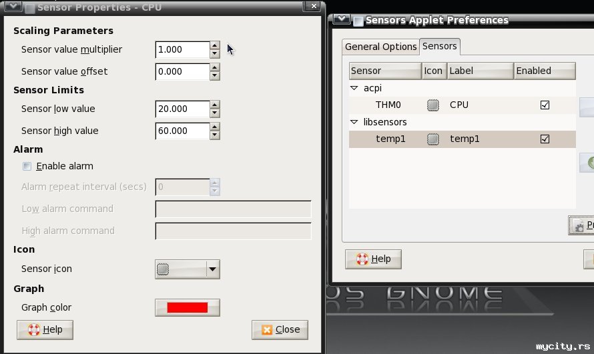Select the THM0 sensor row
This screenshot has width=594, height=354.
tap(462, 105)
